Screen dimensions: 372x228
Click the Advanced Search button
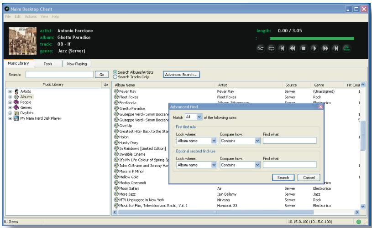[181, 75]
